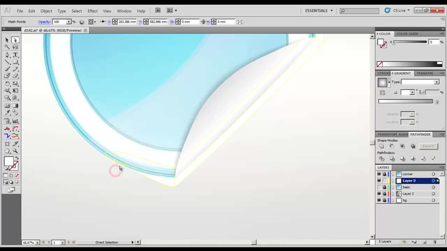Select the black arrow Selection tool
Image resolution: width=447 pixels, height=251 pixels.
[7, 40]
